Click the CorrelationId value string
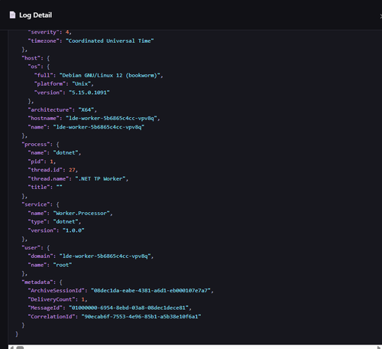 tap(141, 317)
